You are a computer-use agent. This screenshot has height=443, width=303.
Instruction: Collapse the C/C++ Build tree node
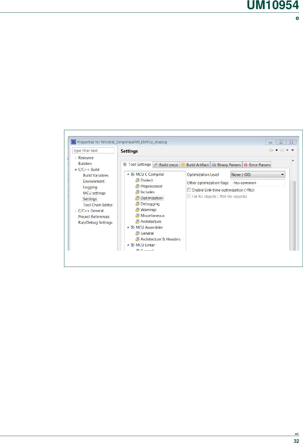point(76,170)
